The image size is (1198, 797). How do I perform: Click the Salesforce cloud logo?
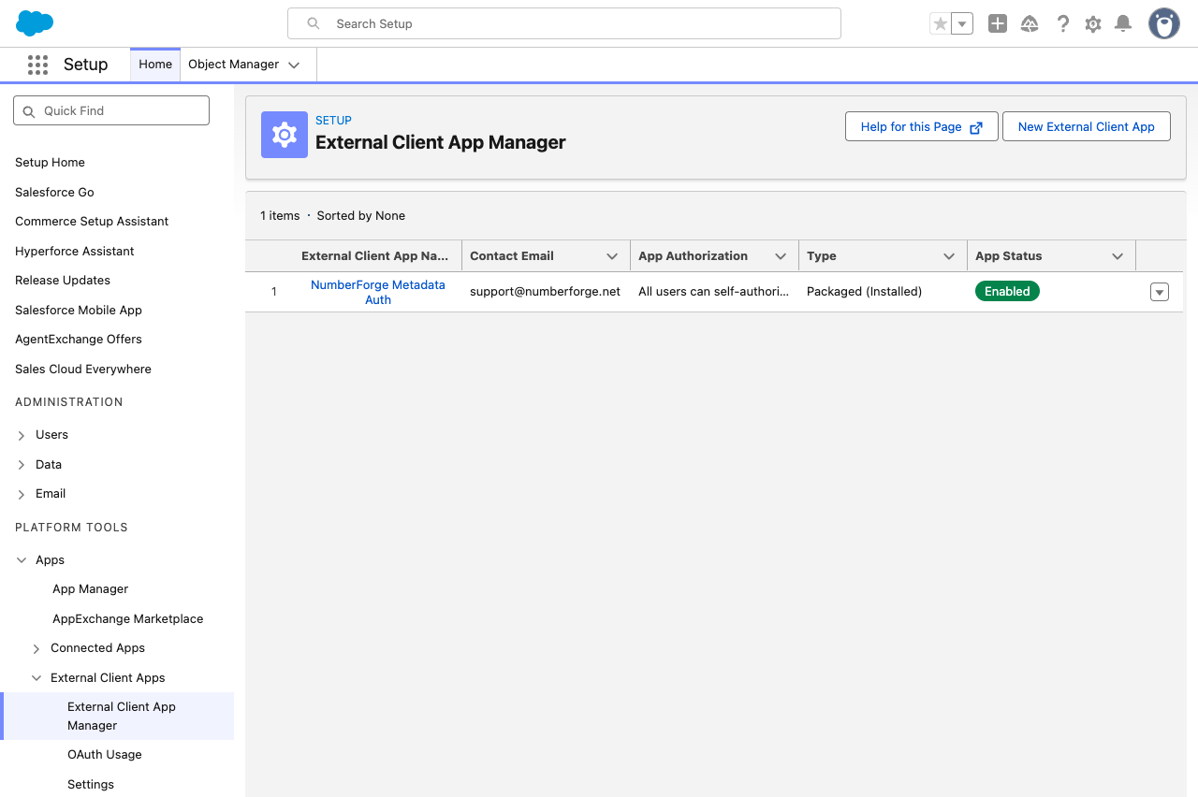coord(35,23)
